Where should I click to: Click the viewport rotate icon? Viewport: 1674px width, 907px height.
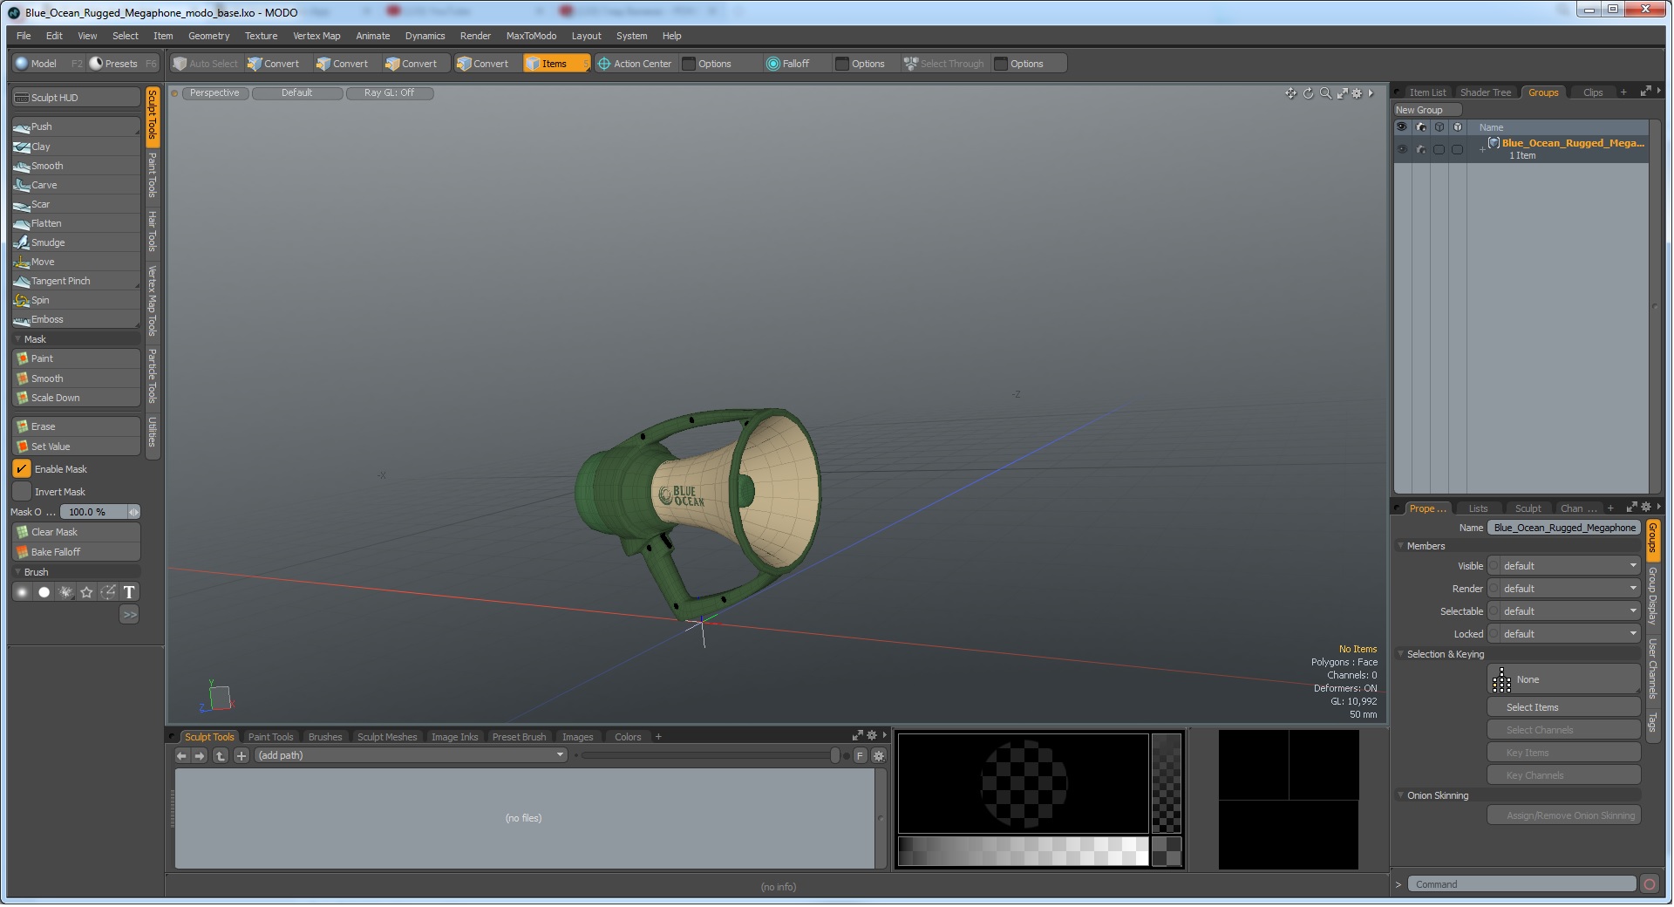1308,93
